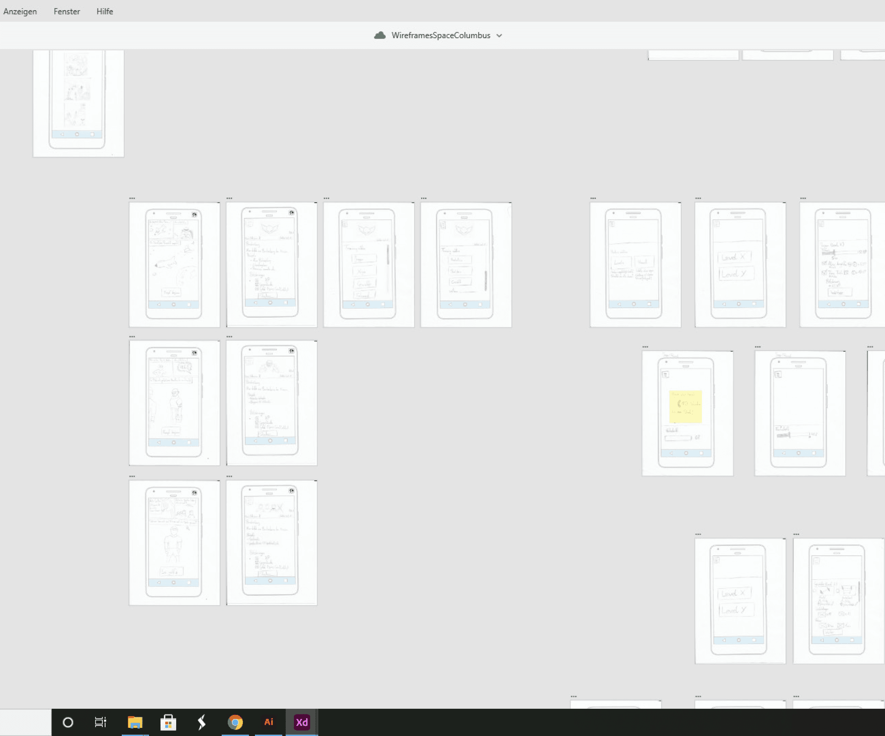Click the Adobe XD taskbar icon
Screen dimensions: 885x736
click(302, 723)
